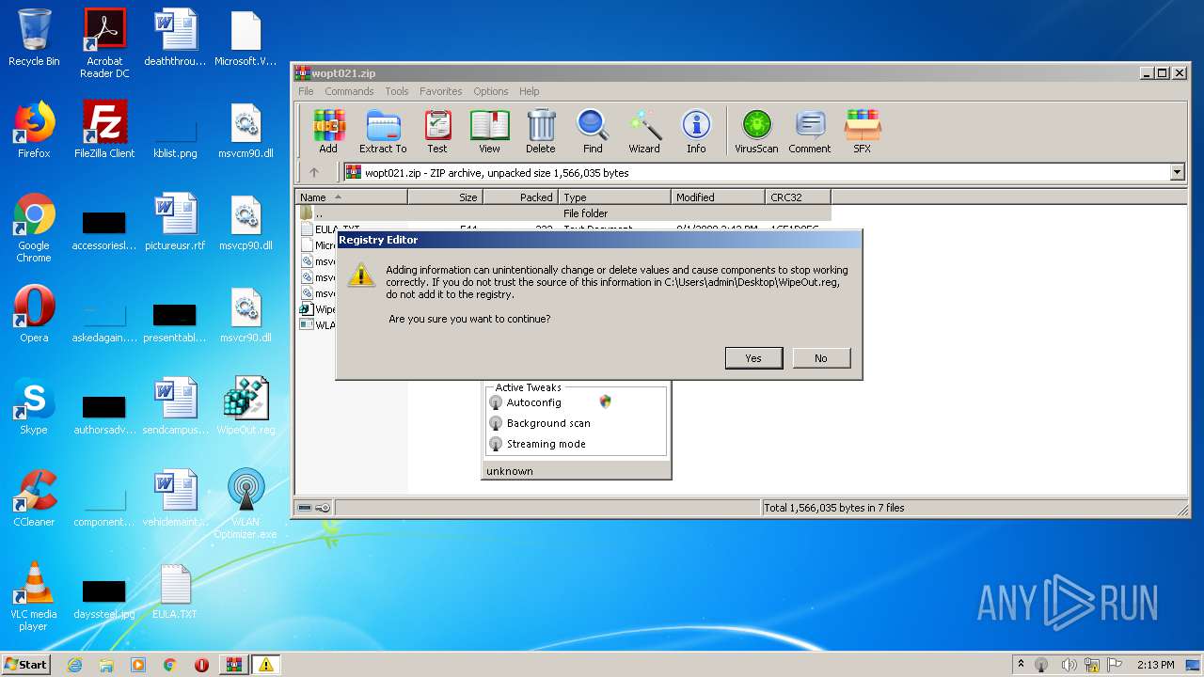The height and width of the screenshot is (677, 1204).
Task: Click the Test archive icon
Action: pos(437,132)
